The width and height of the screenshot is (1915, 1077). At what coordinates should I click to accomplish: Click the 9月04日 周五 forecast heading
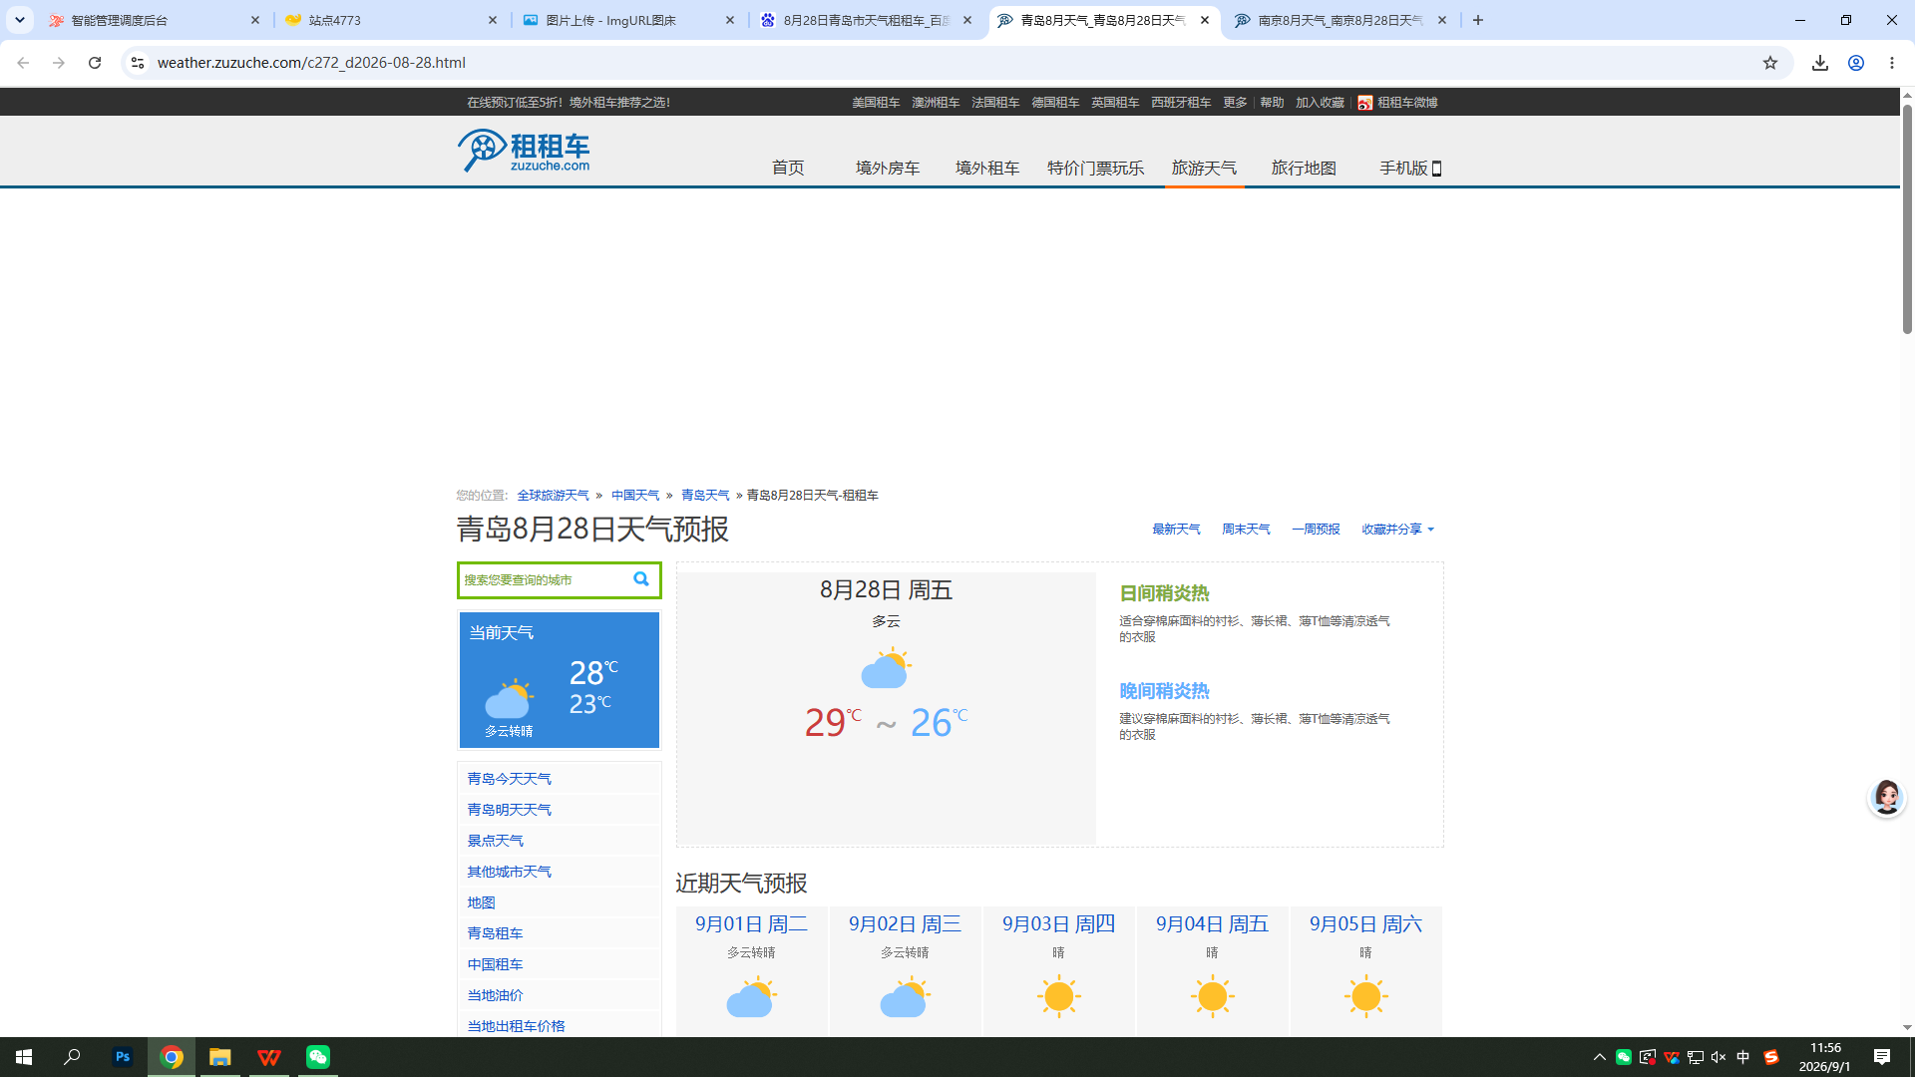1212,924
